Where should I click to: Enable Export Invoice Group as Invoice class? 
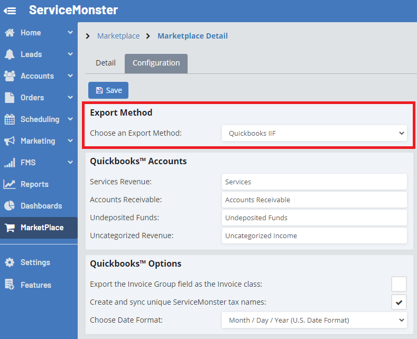pyautogui.click(x=399, y=284)
